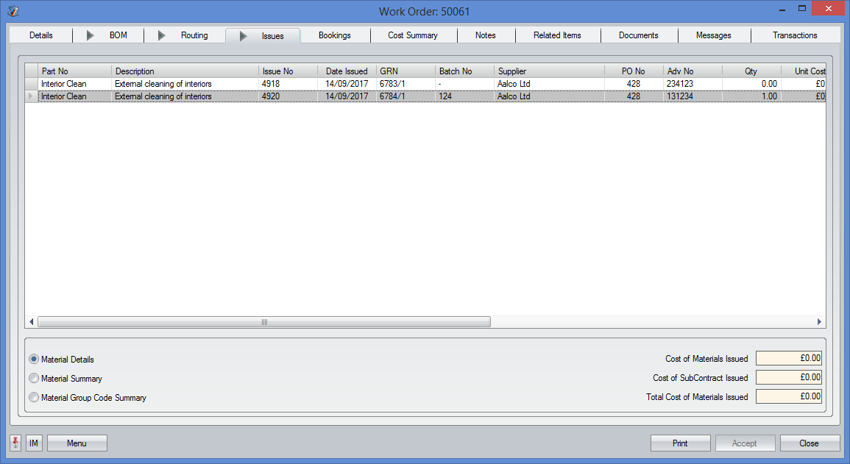Click the IM button

34,443
